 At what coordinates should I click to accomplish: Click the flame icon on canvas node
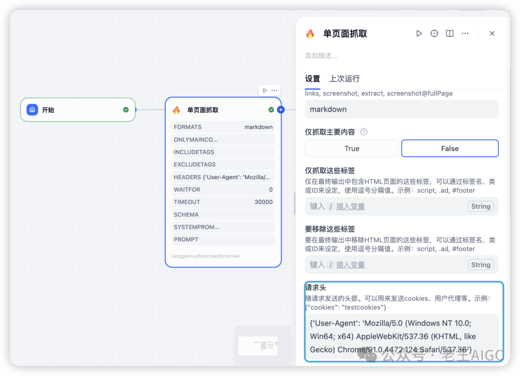(x=176, y=110)
